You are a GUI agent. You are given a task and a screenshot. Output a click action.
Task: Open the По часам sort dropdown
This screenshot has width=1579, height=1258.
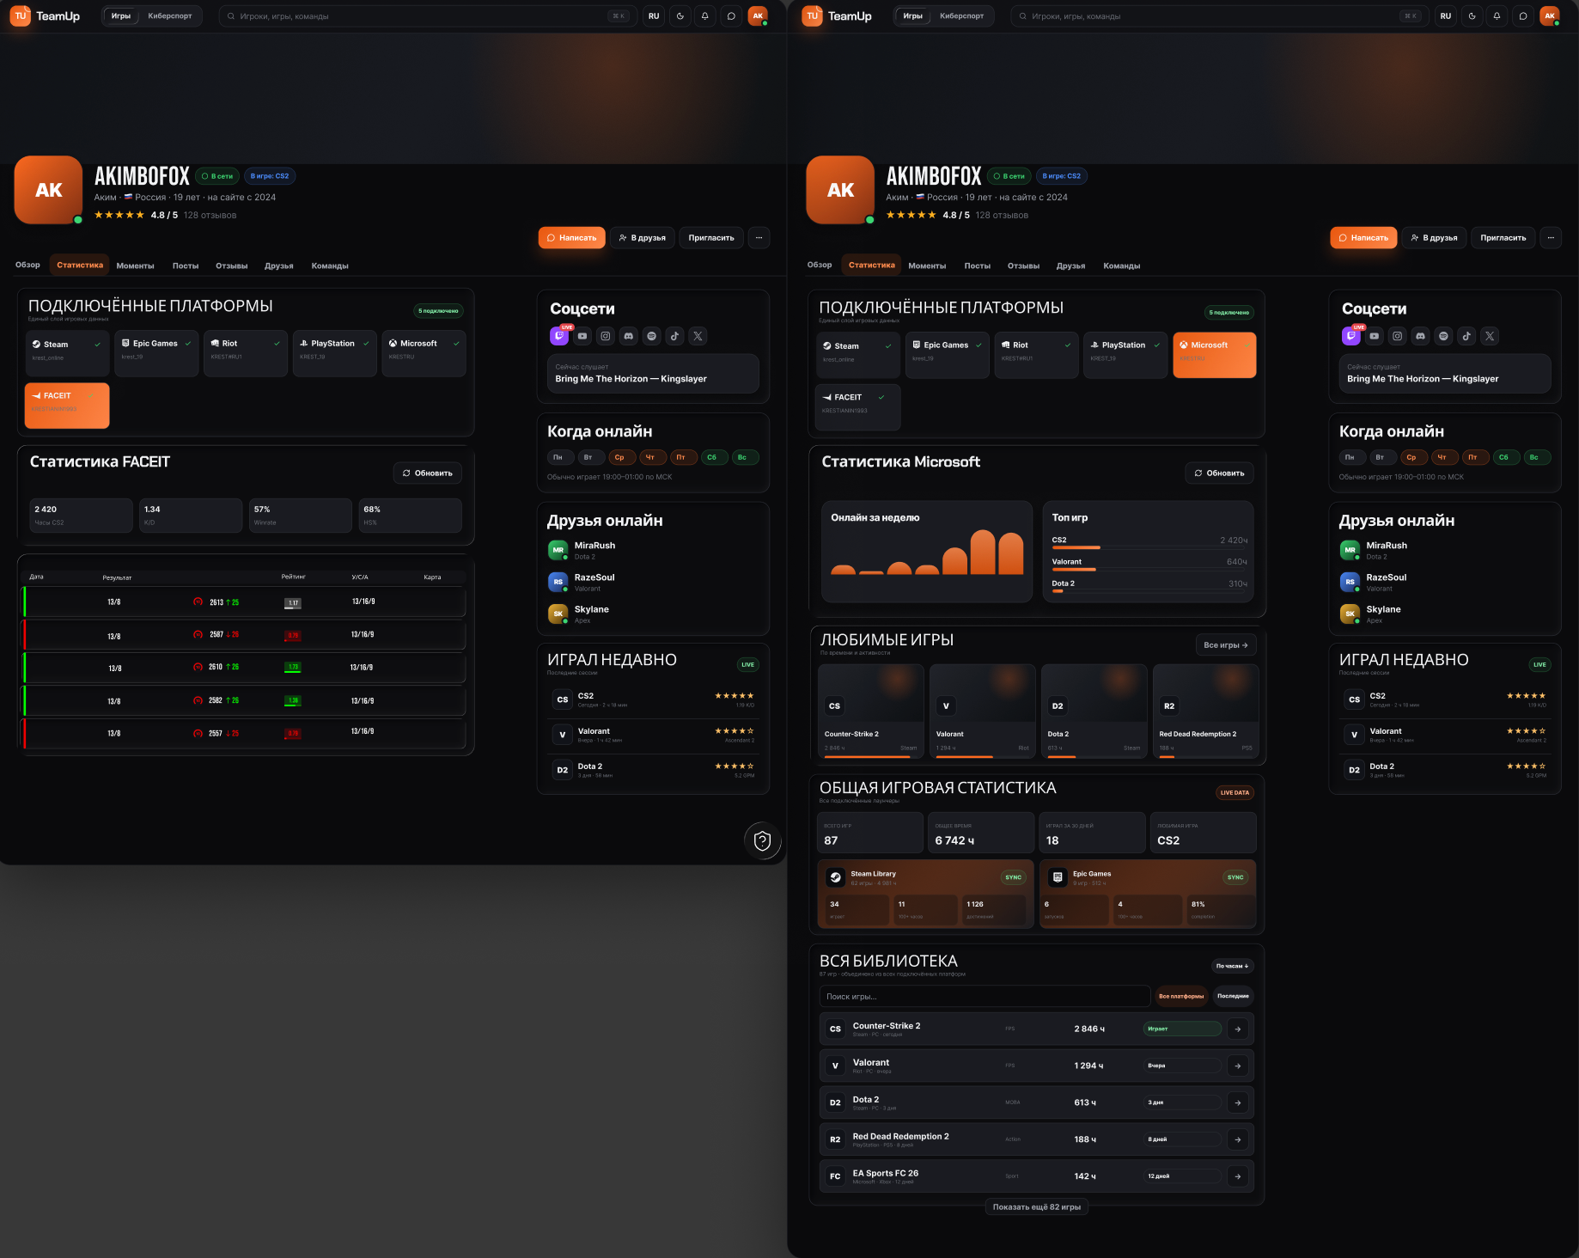pyautogui.click(x=1233, y=966)
